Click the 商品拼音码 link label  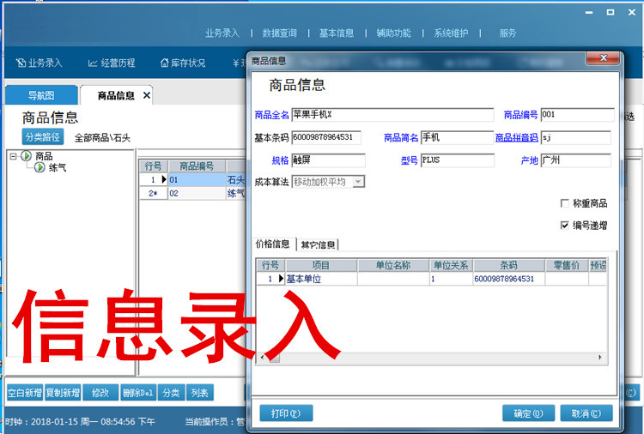516,137
